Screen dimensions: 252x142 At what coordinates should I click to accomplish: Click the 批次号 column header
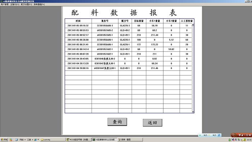pyautogui.click(x=105, y=21)
